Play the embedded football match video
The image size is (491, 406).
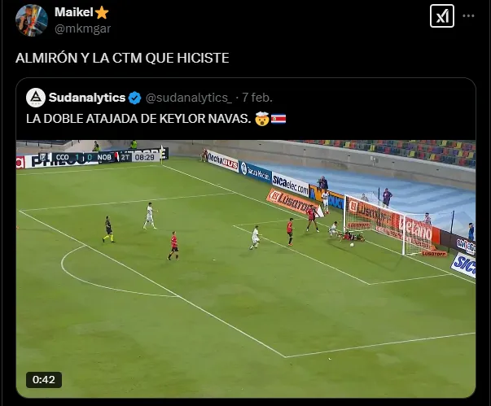(x=246, y=269)
